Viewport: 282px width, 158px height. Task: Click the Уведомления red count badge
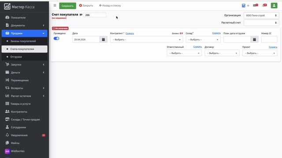click(x=44, y=135)
